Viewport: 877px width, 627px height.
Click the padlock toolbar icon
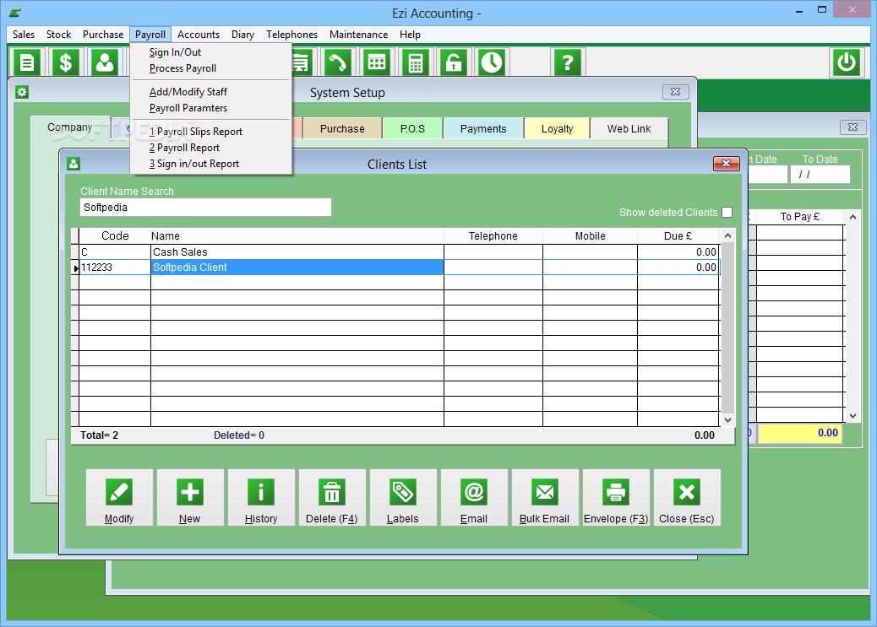(x=454, y=62)
